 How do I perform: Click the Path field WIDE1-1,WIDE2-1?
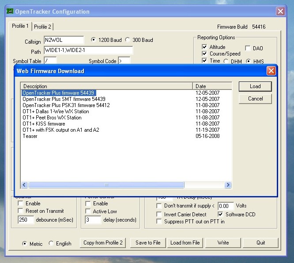point(88,50)
